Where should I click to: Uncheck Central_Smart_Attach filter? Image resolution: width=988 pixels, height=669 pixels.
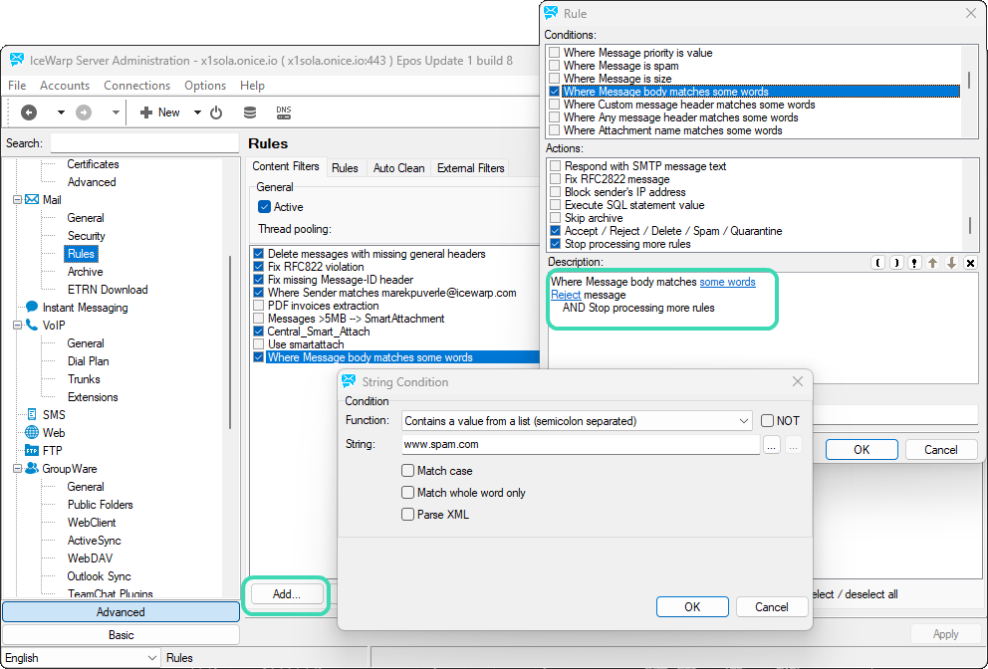[258, 332]
